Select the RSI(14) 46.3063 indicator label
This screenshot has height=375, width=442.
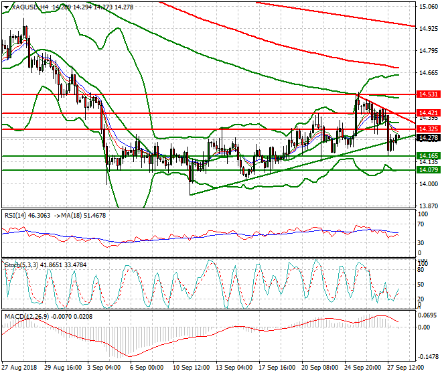(x=27, y=216)
